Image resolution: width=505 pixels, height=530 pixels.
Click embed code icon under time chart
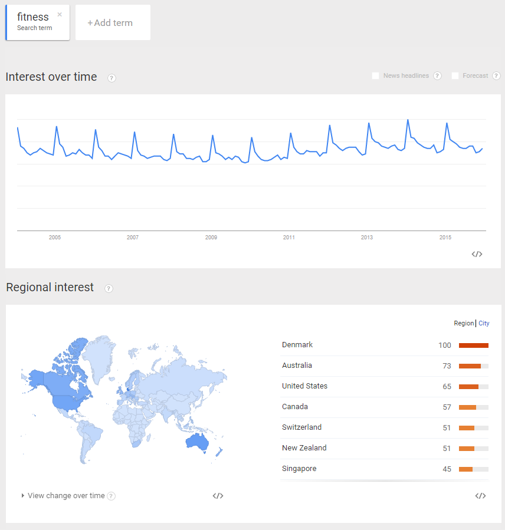click(477, 254)
